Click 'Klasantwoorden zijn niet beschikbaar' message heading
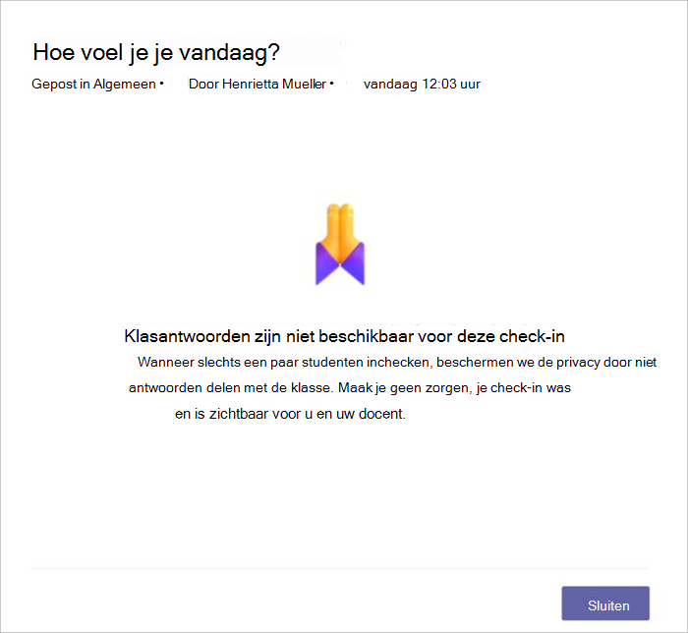Image resolution: width=688 pixels, height=633 pixels. click(x=344, y=336)
